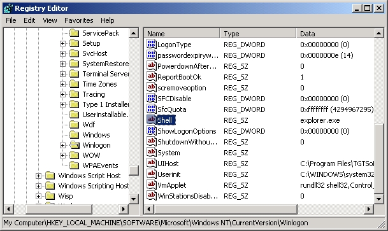This screenshot has height=231, width=388.
Task: Click the Wisp folder icon
Action: click(x=50, y=196)
